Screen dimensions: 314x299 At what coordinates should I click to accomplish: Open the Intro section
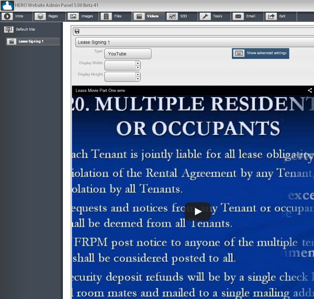[16, 16]
